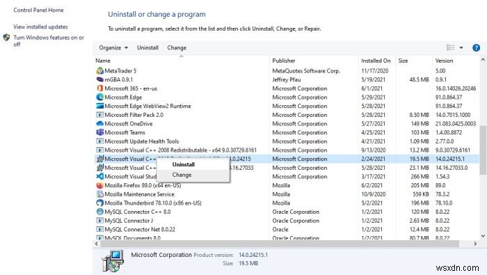Click the horizontal scrollbar left arrow
487x275 pixels.
pos(96,244)
